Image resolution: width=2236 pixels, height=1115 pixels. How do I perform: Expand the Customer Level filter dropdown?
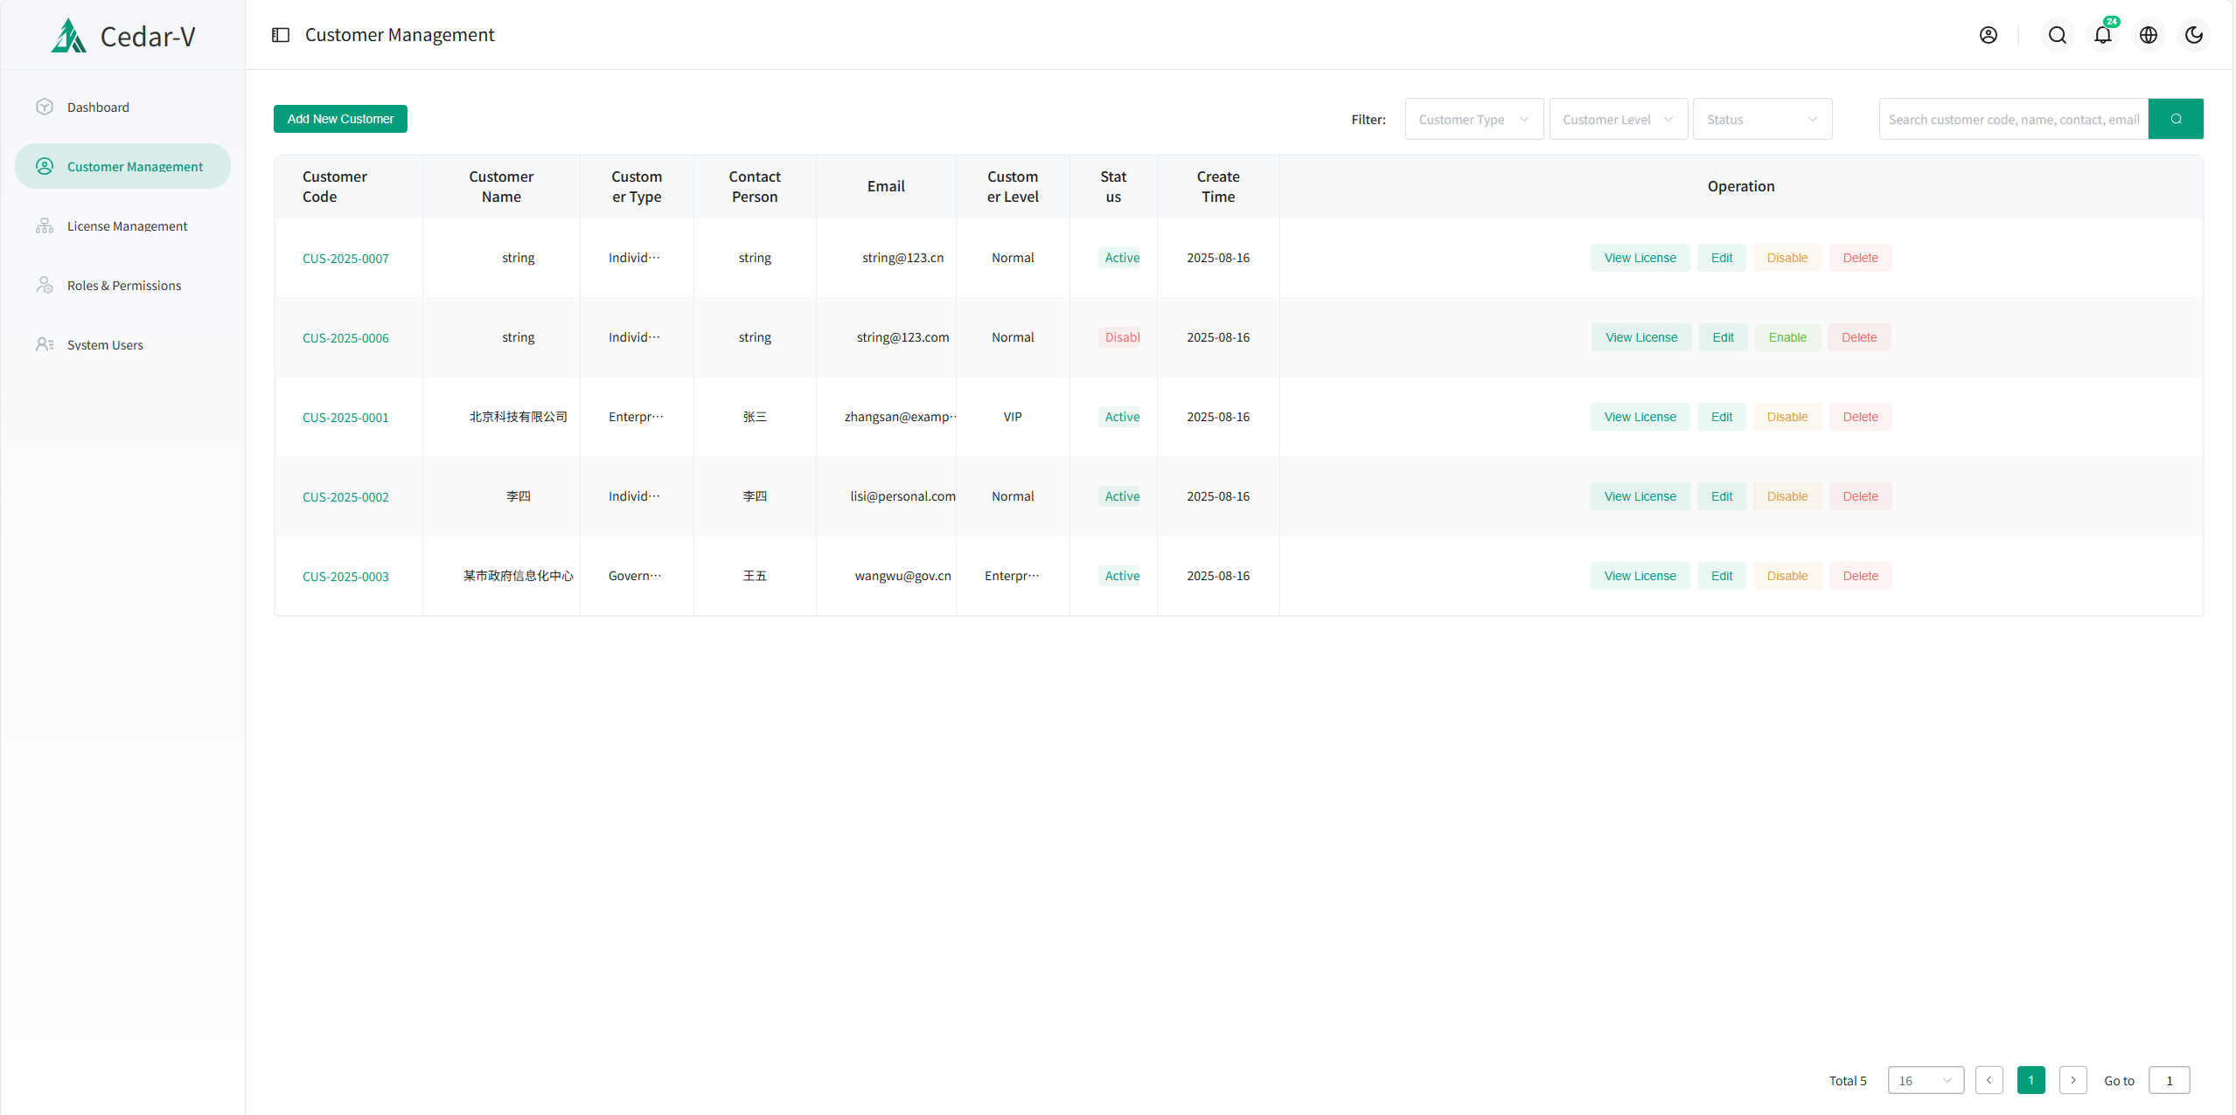click(1618, 120)
